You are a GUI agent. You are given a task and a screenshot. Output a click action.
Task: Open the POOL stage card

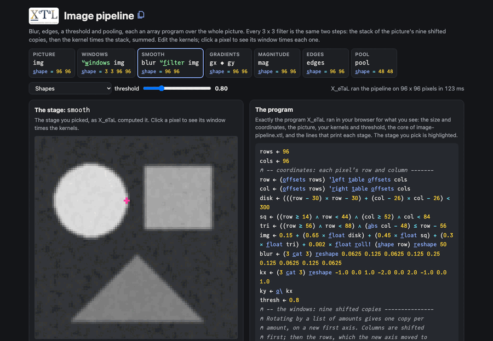[374, 63]
